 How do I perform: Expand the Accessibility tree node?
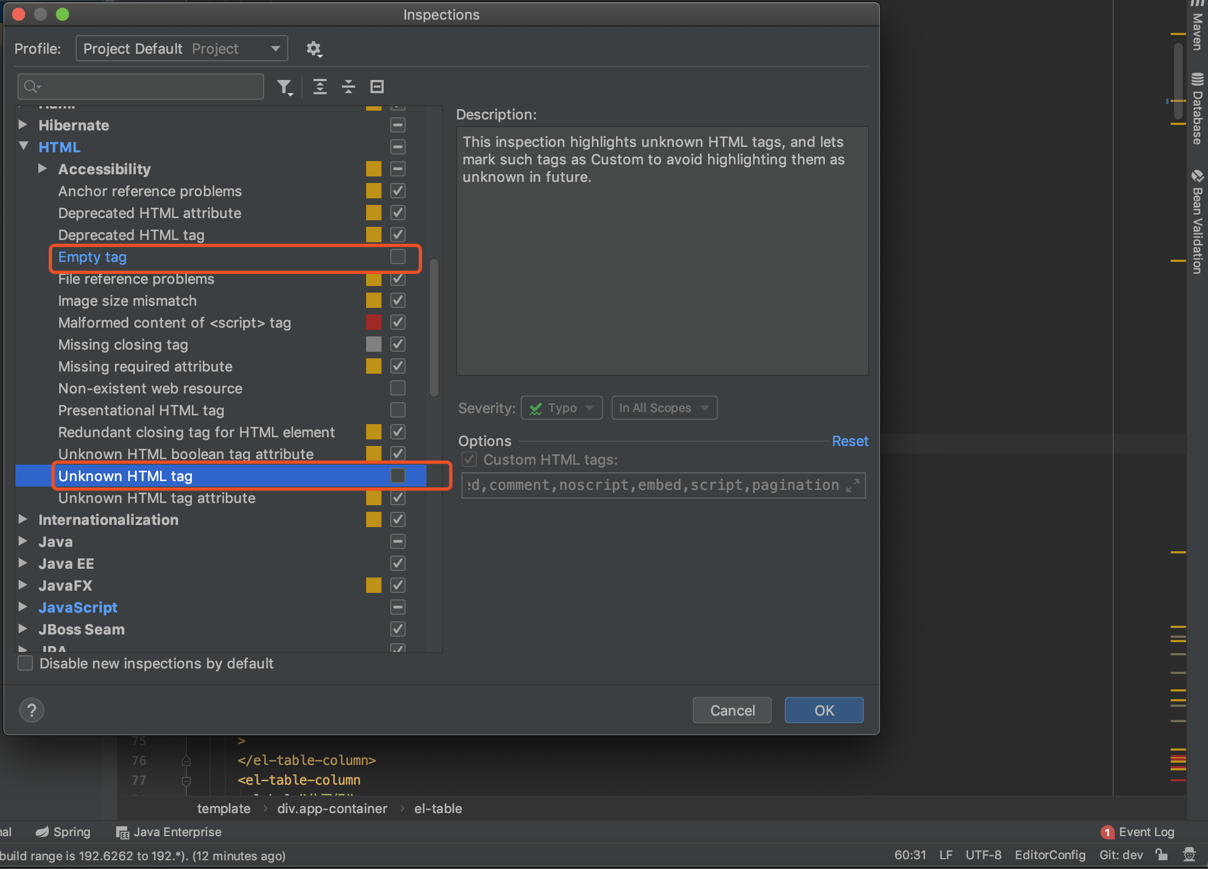[x=43, y=169]
